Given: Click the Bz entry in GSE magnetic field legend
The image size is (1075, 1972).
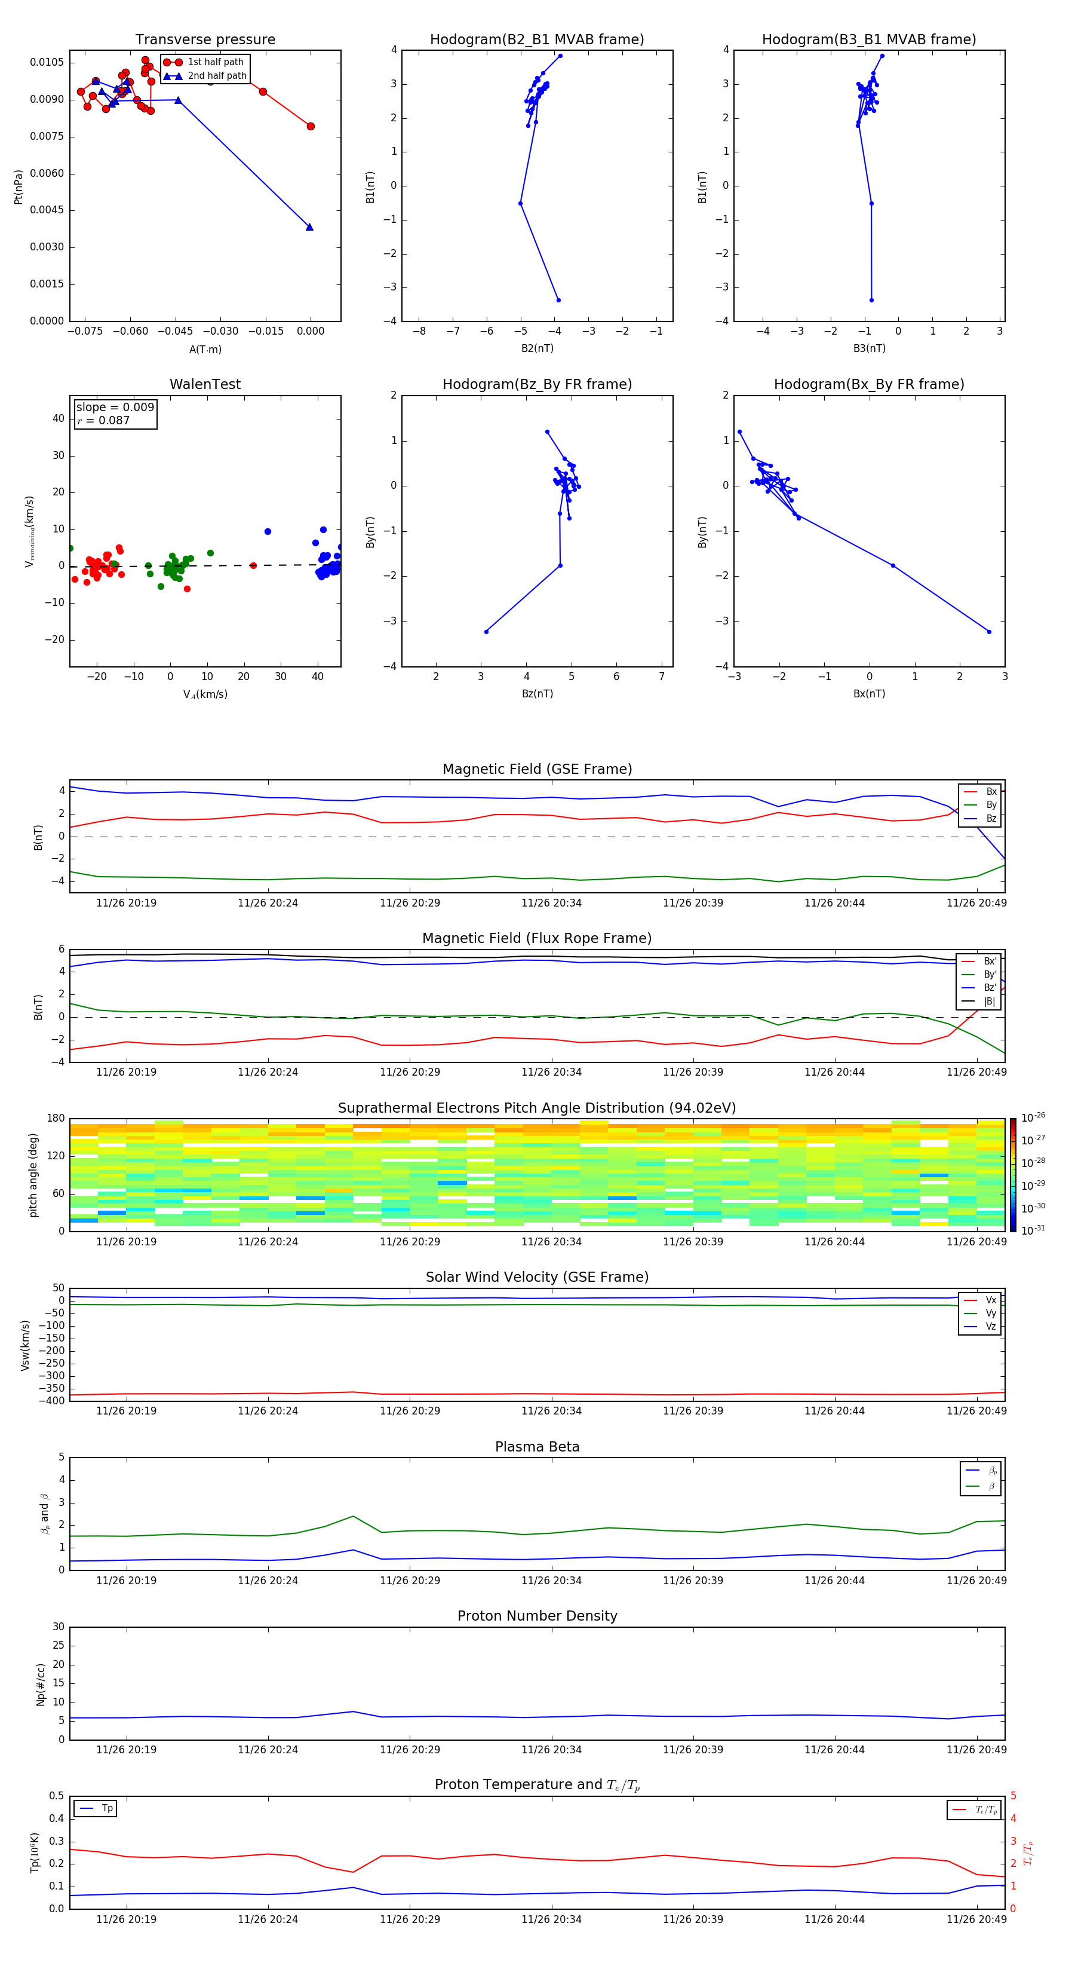Looking at the screenshot, I should 980,818.
